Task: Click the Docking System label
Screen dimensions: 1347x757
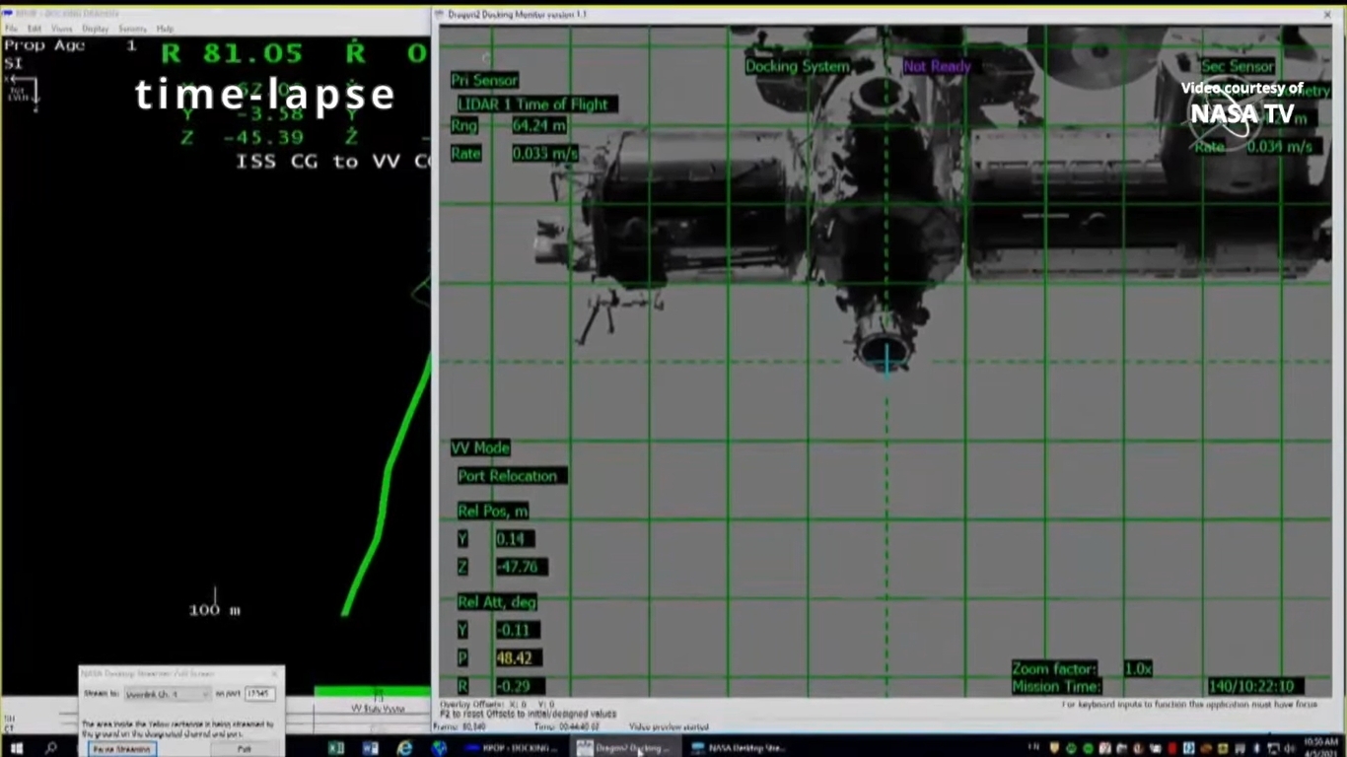Action: 797,66
